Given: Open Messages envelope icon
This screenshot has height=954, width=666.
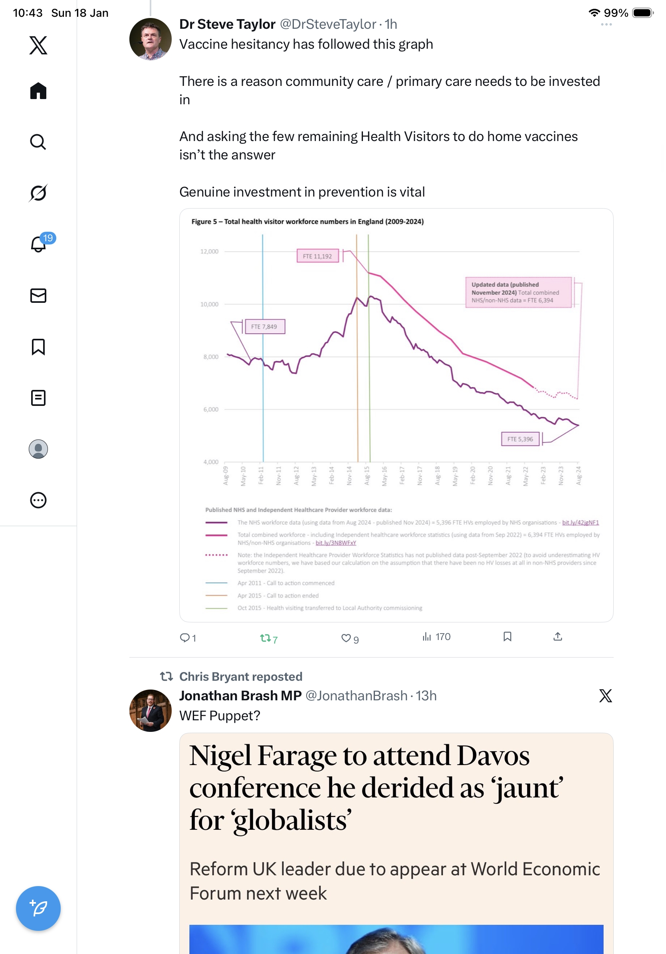Looking at the screenshot, I should tap(38, 295).
